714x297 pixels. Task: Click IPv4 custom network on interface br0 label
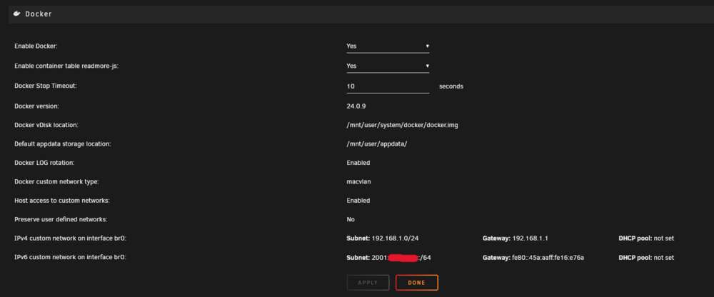70,238
